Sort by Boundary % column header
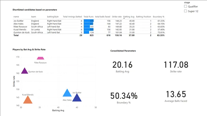 click(158, 17)
